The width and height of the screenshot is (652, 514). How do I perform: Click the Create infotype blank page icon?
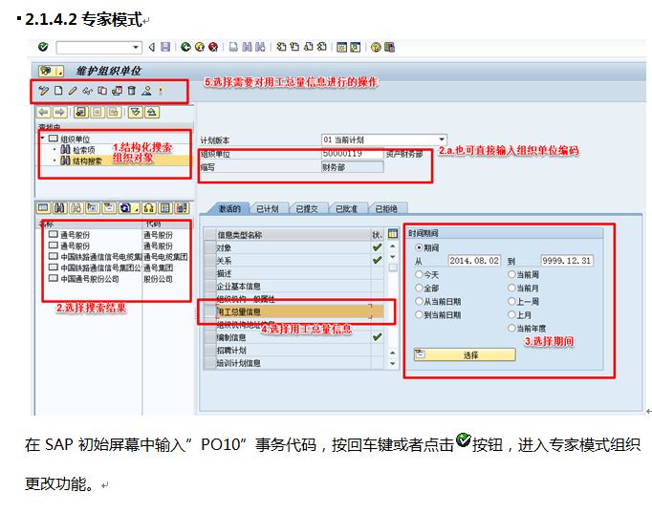58,90
